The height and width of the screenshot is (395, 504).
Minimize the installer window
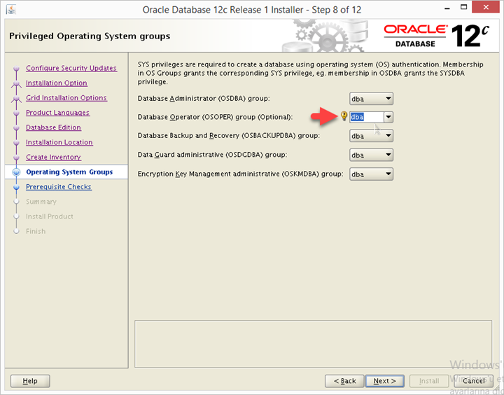447,8
